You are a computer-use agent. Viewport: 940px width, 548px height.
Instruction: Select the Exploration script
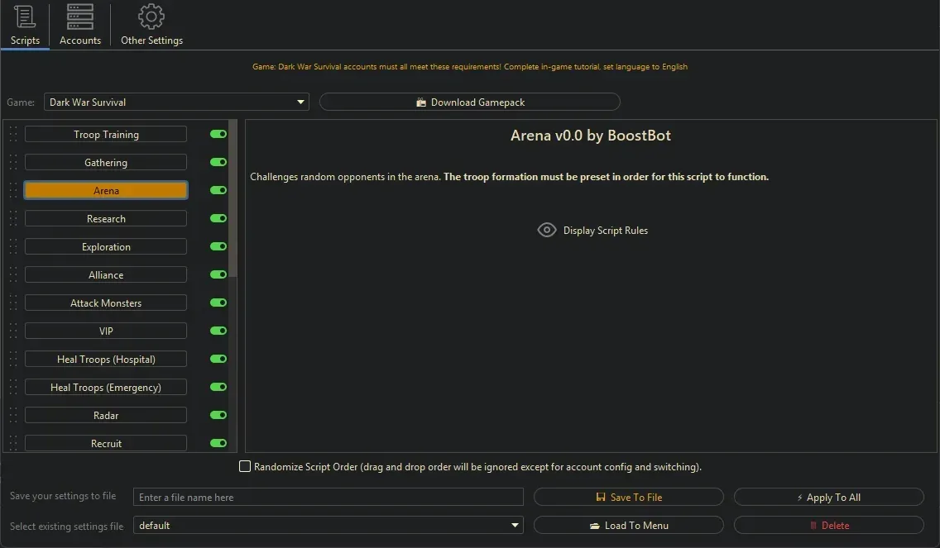tap(106, 247)
